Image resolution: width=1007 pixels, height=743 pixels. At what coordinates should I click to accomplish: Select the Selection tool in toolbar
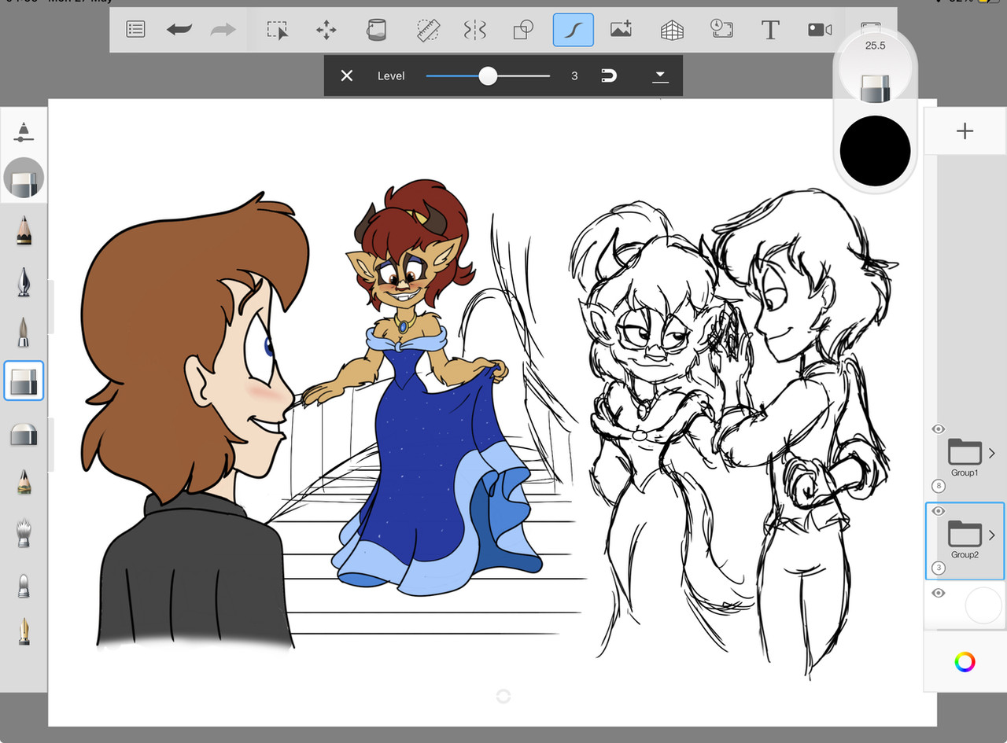(278, 30)
